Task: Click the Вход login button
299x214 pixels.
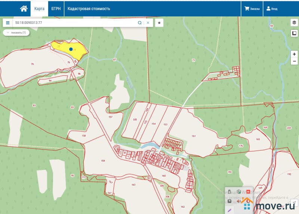Action: pos(272,9)
